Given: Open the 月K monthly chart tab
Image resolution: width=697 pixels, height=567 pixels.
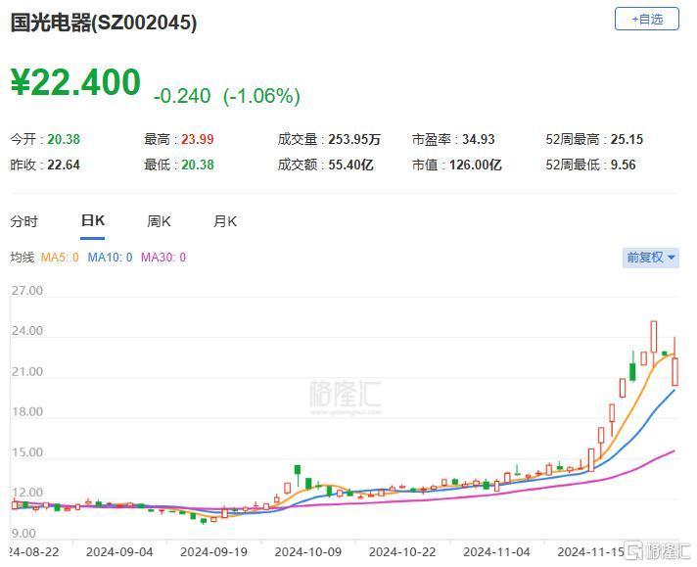Looking at the screenshot, I should 225,221.
